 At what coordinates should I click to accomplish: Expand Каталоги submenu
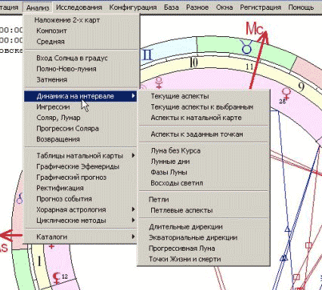[81, 237]
